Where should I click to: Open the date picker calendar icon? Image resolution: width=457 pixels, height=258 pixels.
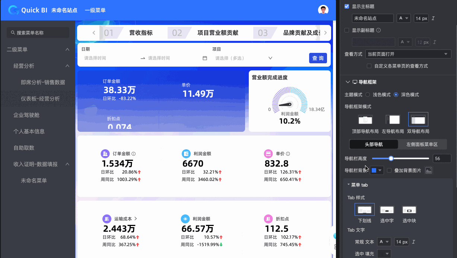point(205,58)
